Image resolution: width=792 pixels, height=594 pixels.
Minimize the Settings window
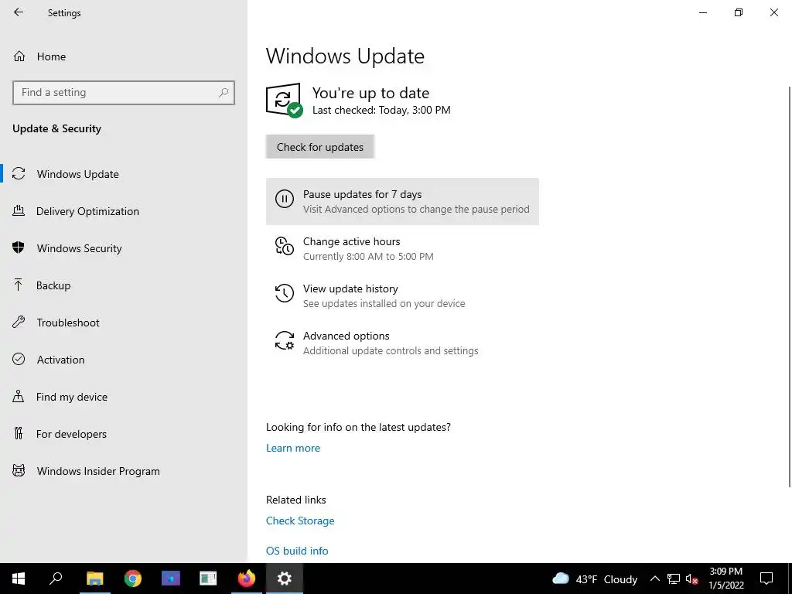pos(702,12)
